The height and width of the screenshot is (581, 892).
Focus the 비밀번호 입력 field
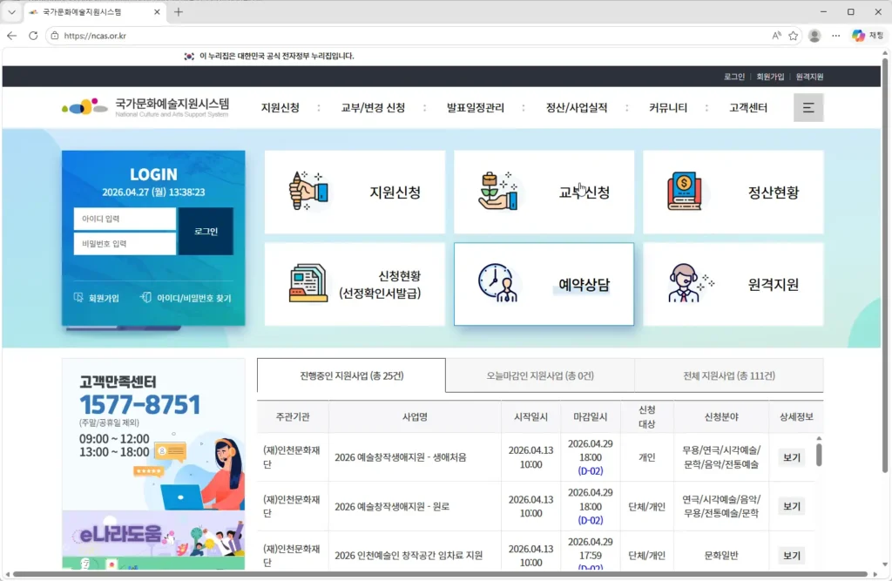coord(125,244)
